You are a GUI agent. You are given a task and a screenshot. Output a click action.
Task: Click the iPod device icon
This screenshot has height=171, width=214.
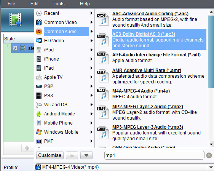[x=39, y=50]
